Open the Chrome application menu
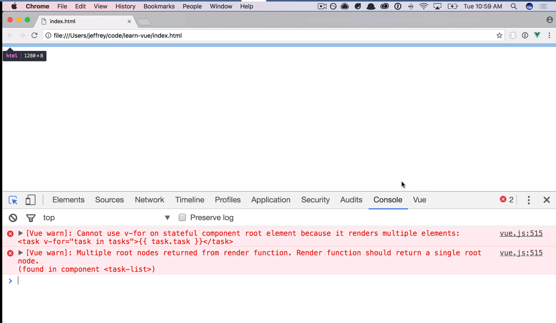The width and height of the screenshot is (556, 323). click(37, 6)
